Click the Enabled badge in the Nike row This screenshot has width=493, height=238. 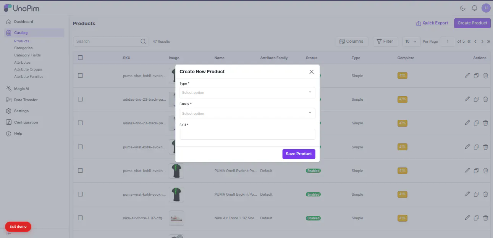tap(313, 218)
